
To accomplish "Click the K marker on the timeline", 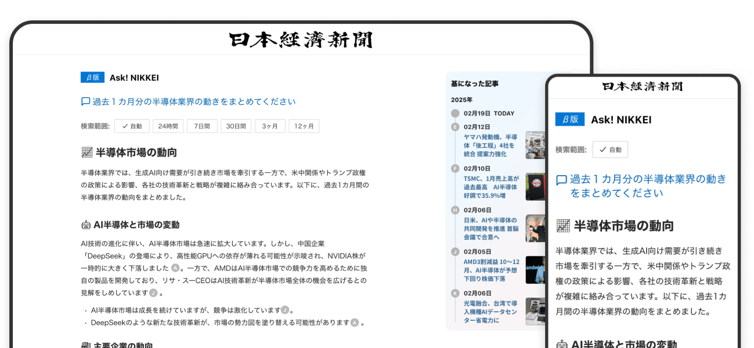I will 455,293.
